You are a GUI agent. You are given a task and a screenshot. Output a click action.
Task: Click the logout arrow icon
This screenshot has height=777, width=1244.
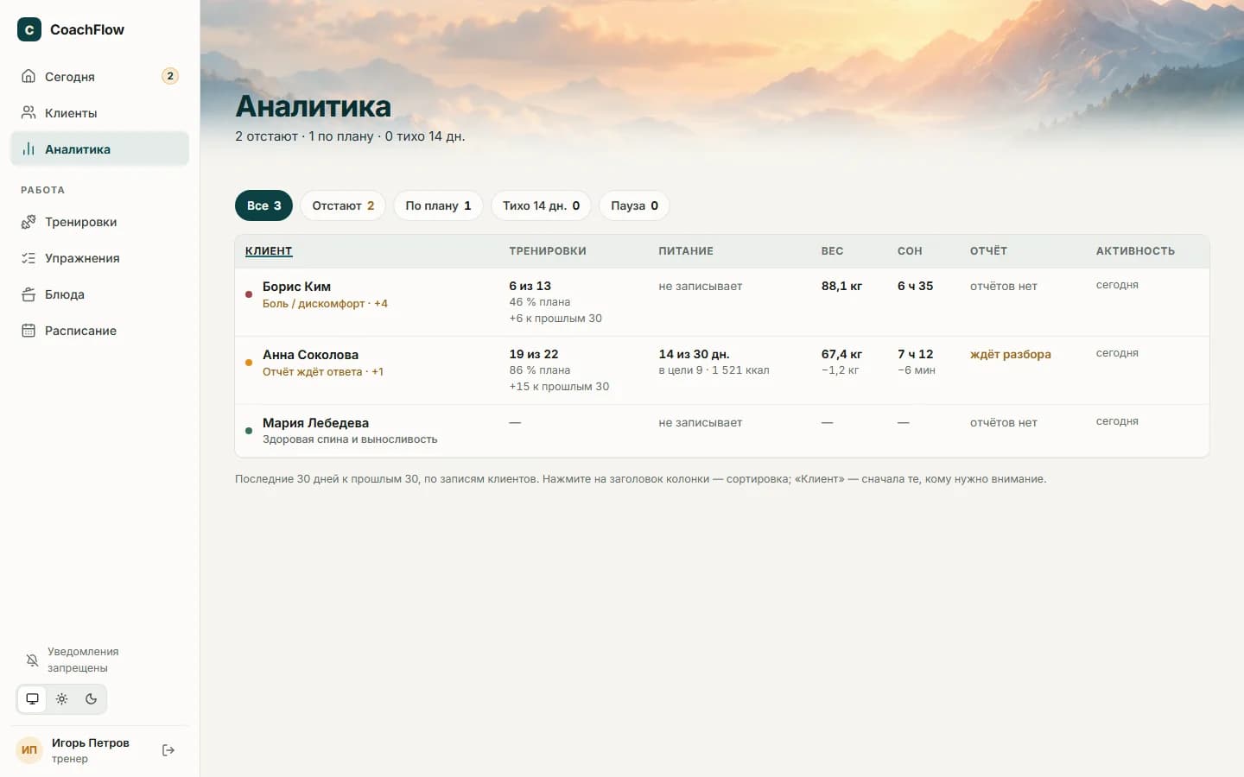coord(168,750)
